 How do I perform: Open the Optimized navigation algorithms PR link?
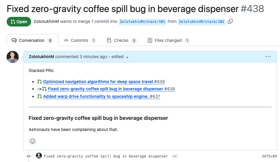tap(98, 82)
